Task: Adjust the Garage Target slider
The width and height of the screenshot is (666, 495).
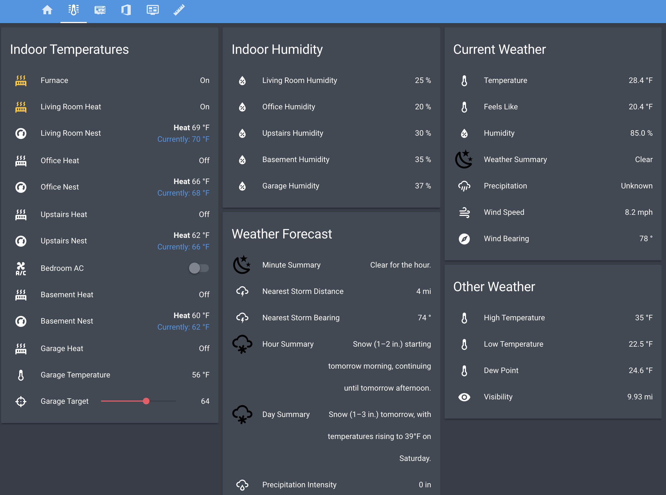Action: point(146,401)
